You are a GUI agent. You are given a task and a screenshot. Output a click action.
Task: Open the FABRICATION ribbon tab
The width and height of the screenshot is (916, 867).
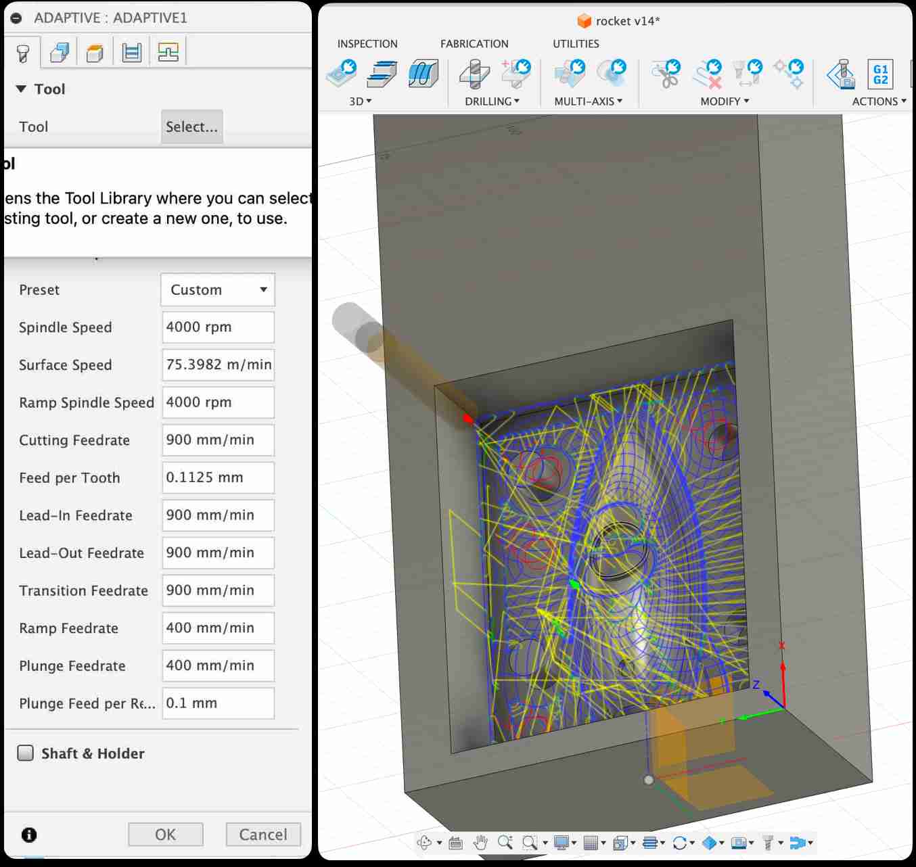click(x=474, y=44)
